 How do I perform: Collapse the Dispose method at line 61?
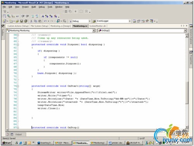pos(18,45)
